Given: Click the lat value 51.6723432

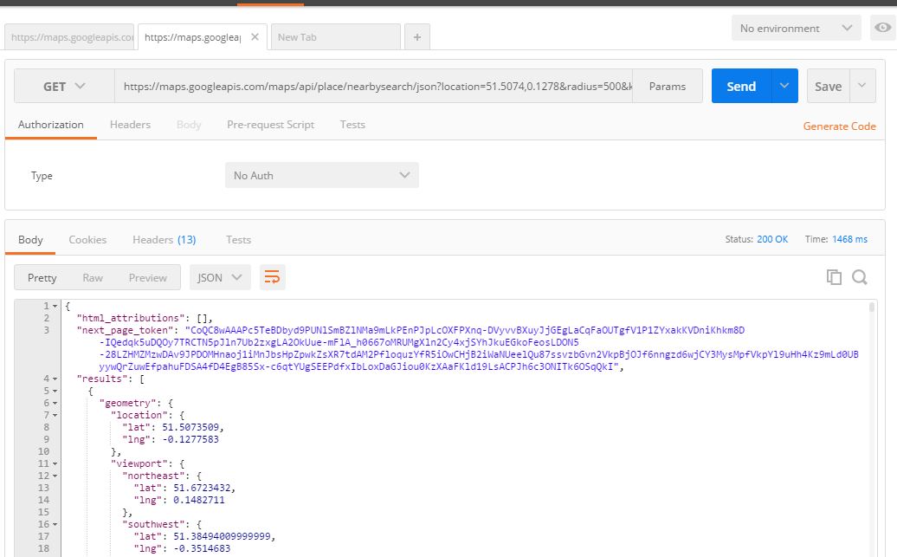Looking at the screenshot, I should pos(202,488).
